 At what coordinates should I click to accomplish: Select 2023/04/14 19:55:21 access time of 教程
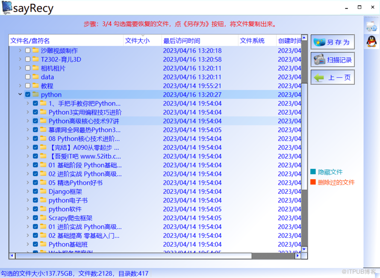coord(192,86)
